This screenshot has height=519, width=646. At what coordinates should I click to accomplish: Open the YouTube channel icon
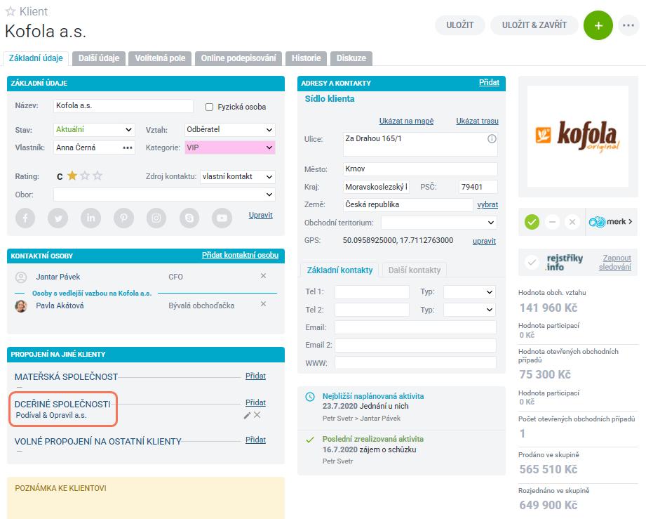point(222,218)
